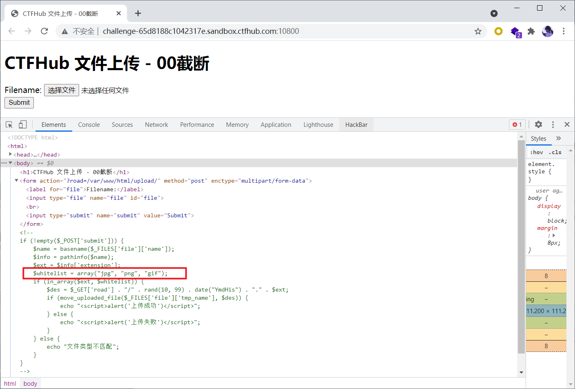Show more Styles pane tabs chevron

(x=559, y=139)
